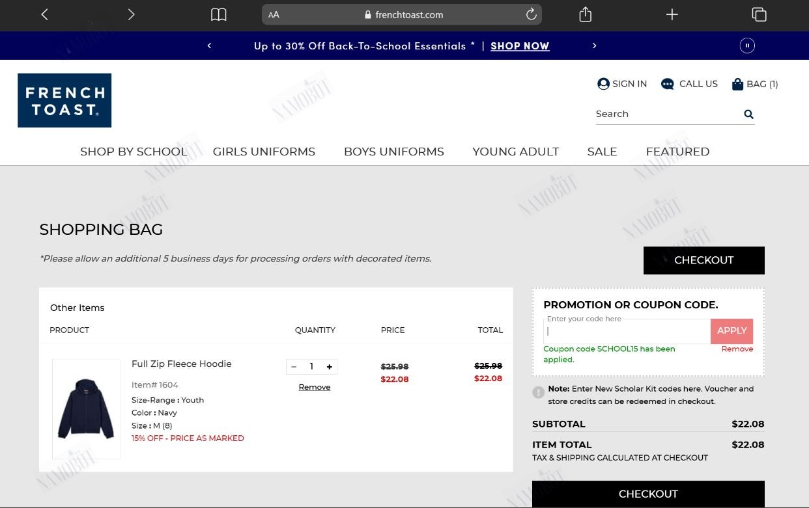
Task: Show next promo banner message
Action: (x=594, y=46)
